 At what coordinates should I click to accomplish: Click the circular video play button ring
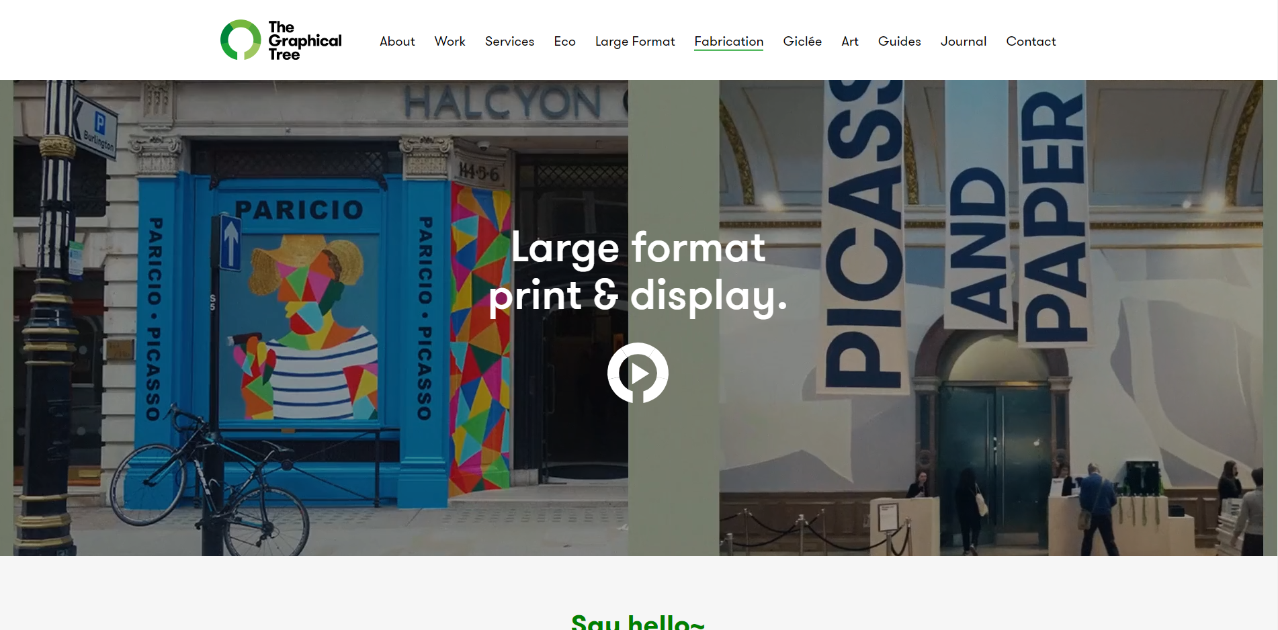tap(638, 373)
